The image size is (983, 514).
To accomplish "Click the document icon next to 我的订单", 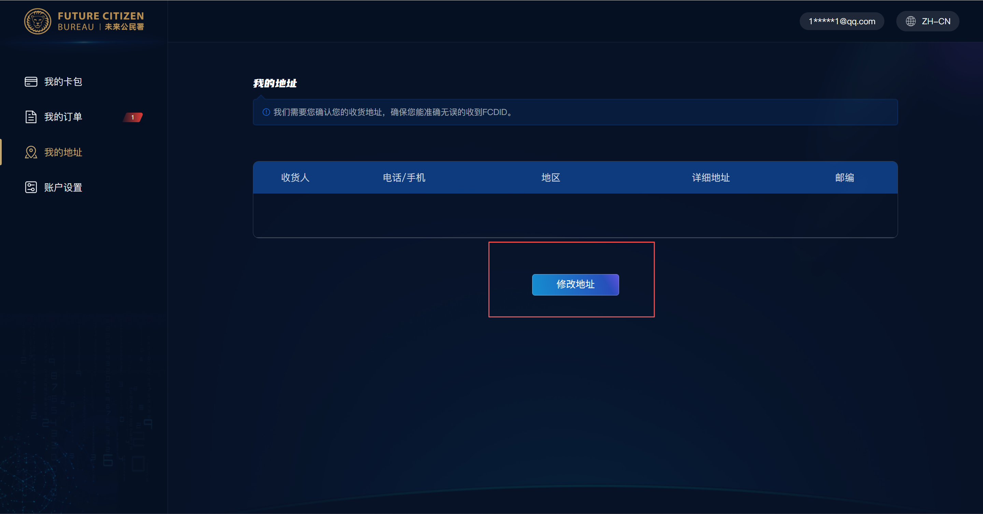I will [x=31, y=117].
